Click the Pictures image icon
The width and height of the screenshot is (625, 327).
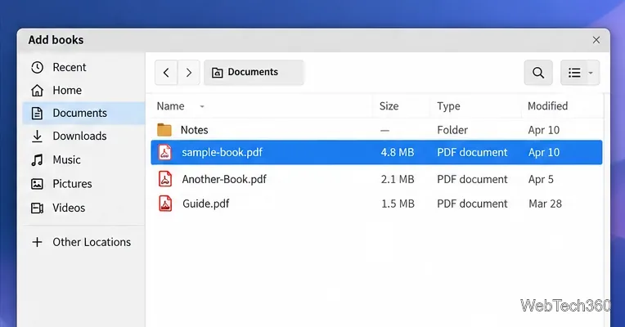[x=37, y=184]
